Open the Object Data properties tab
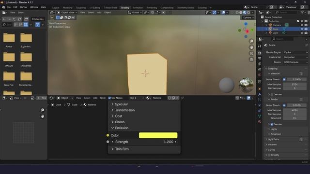Image resolution: width=310 pixels, height=174 pixels. (260, 116)
